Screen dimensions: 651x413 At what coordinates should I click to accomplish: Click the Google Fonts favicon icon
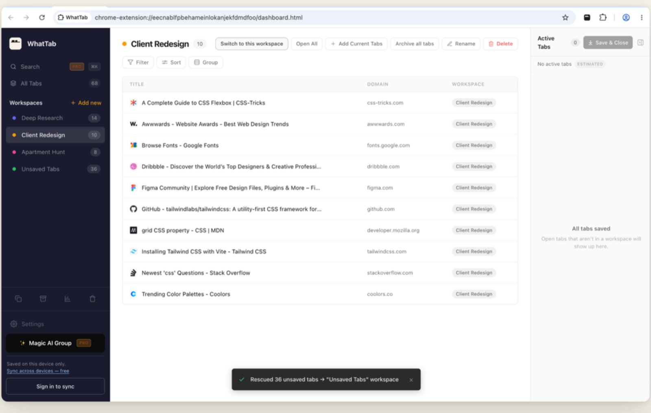(133, 145)
